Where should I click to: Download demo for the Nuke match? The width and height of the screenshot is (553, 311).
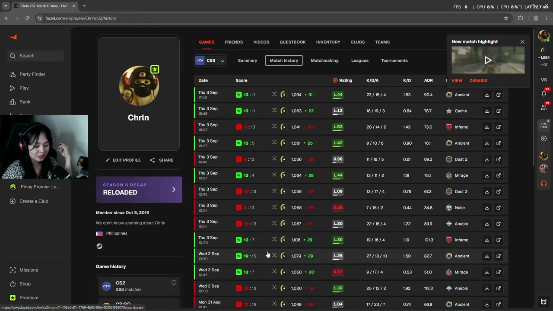[x=487, y=208]
